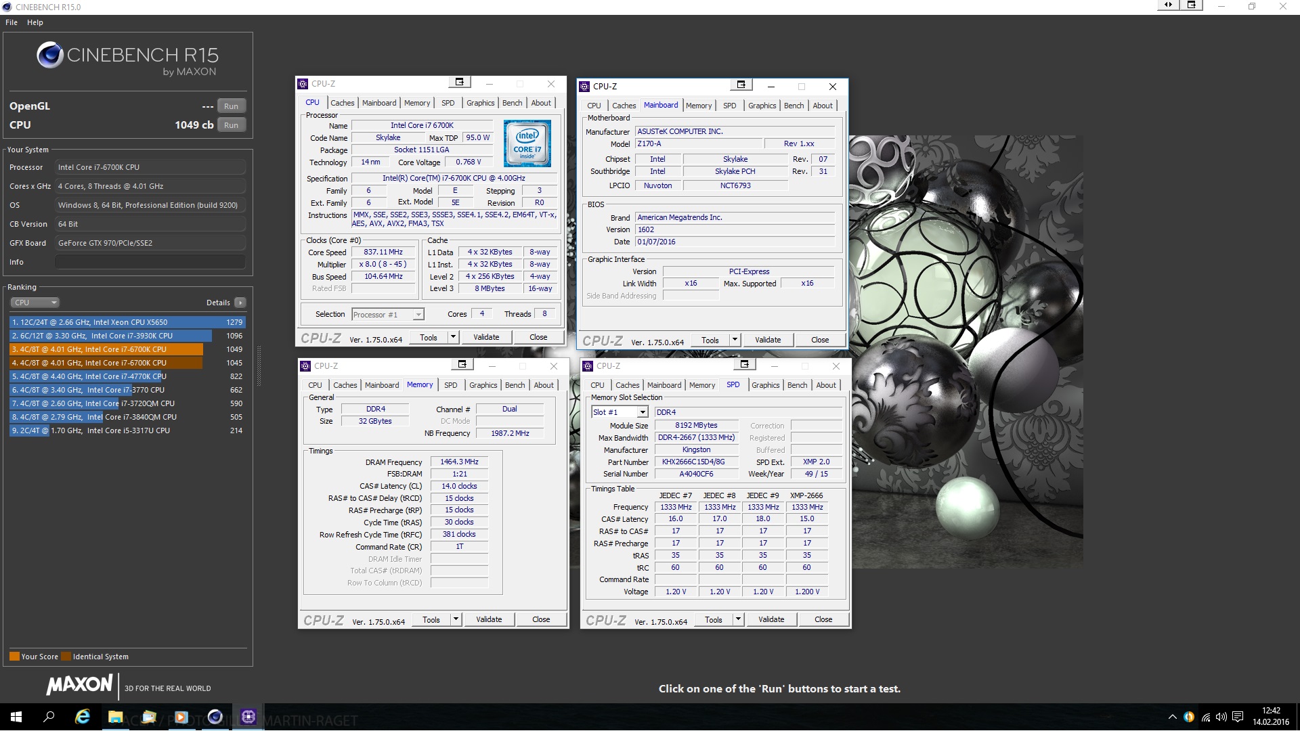Click Core Speed value 837.11 MHz
This screenshot has height=731, width=1300.
click(x=383, y=252)
